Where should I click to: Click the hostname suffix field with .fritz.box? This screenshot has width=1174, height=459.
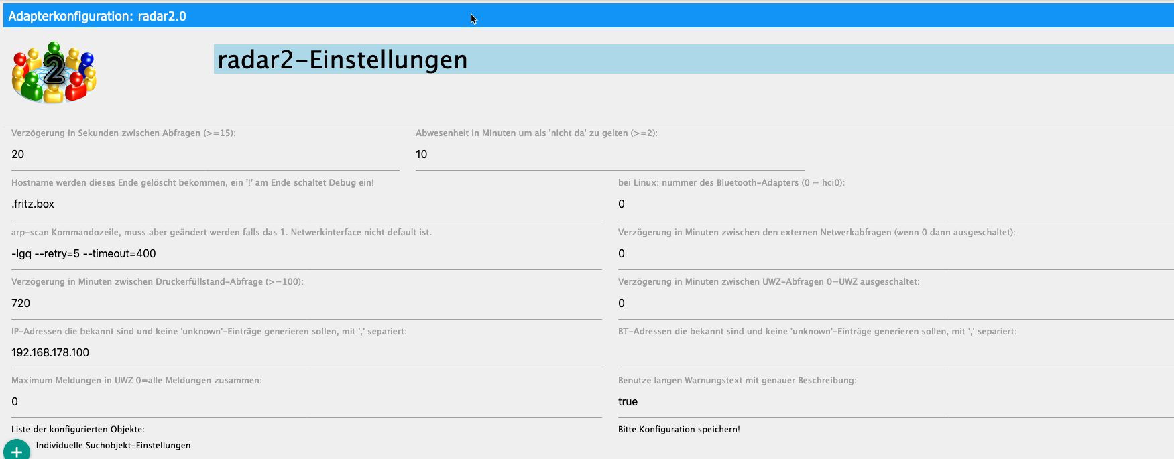point(306,204)
